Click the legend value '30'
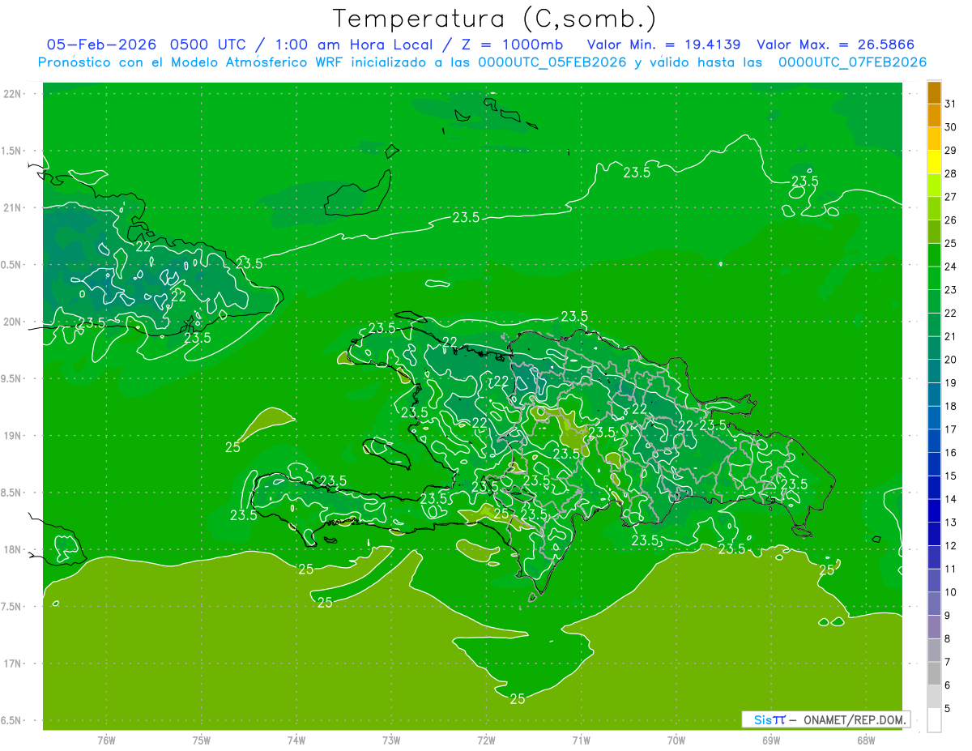Image resolution: width=972 pixels, height=751 pixels. point(950,127)
